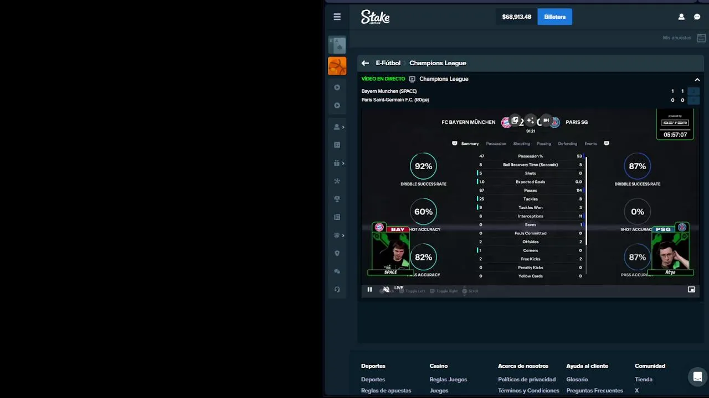The image size is (709, 398).
Task: Open Mis apuestas
Action: click(x=677, y=38)
